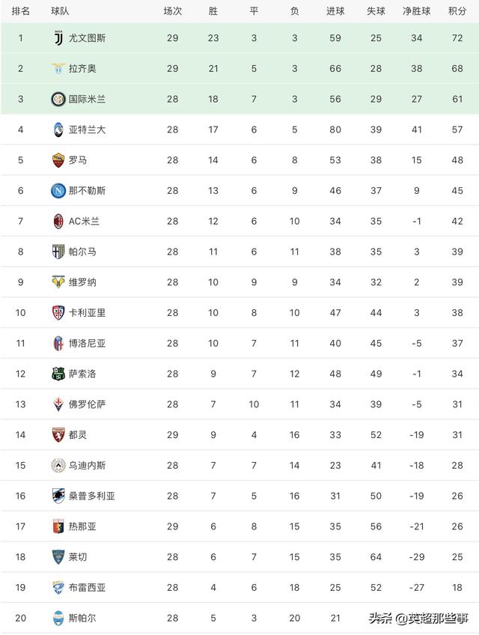Click the Napoli N logo
The height and width of the screenshot is (635, 479).
(x=58, y=190)
